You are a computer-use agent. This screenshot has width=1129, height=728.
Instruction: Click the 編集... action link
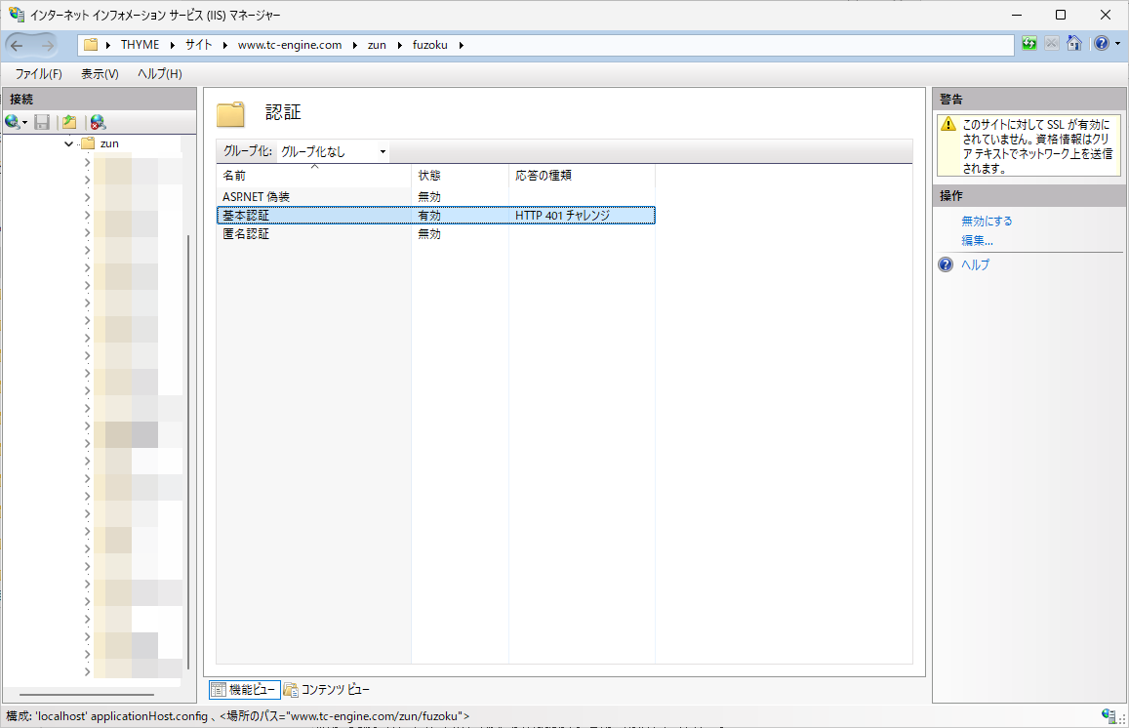pyautogui.click(x=977, y=241)
